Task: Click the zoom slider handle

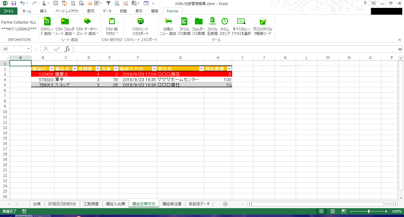Action: click(x=369, y=211)
